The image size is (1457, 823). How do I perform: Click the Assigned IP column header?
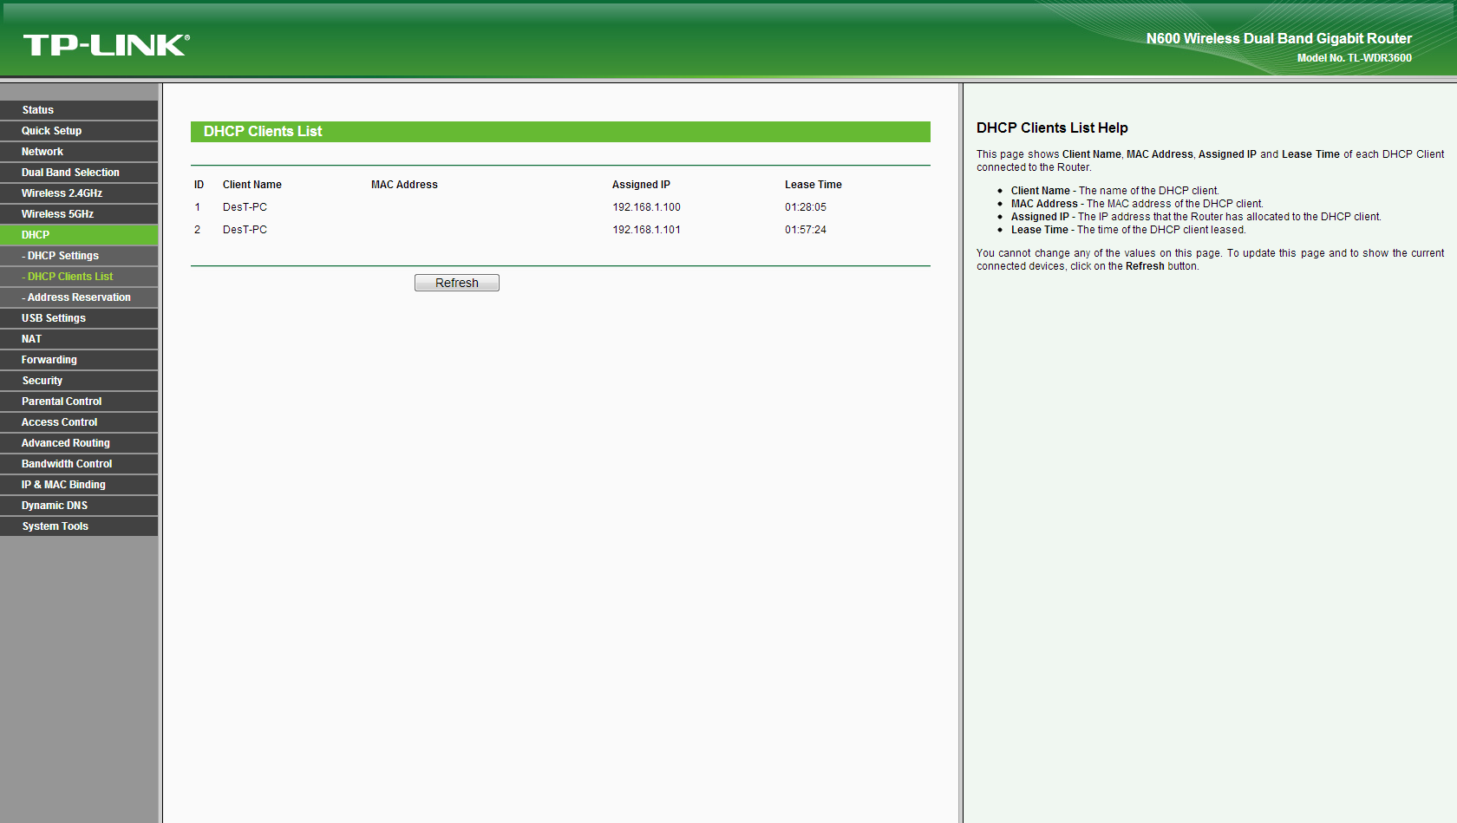tap(641, 185)
